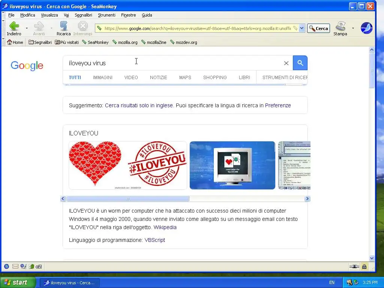The height and width of the screenshot is (288, 384).
Task: Open the File menu
Action: click(11, 15)
